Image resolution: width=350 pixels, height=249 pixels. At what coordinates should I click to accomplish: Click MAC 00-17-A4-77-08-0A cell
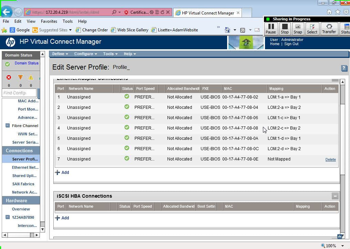(x=240, y=138)
